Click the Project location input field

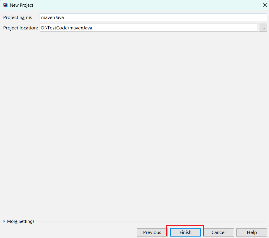pyautogui.click(x=149, y=28)
